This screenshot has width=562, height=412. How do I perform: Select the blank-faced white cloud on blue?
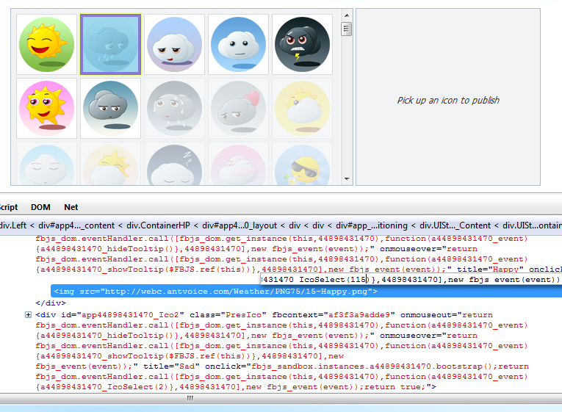238,44
